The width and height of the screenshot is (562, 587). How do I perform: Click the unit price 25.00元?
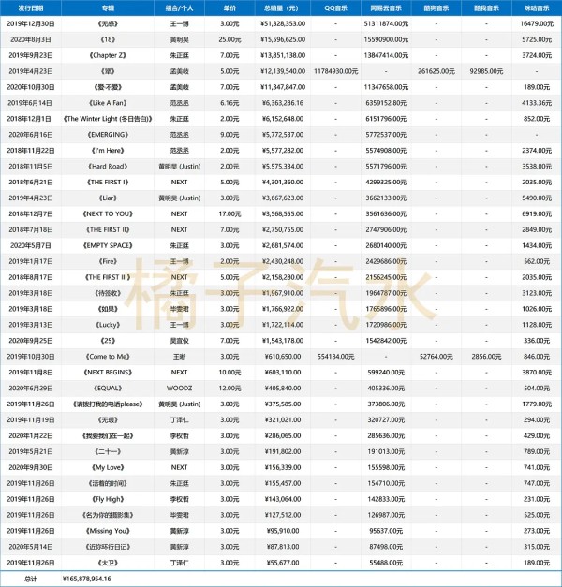[x=229, y=39]
